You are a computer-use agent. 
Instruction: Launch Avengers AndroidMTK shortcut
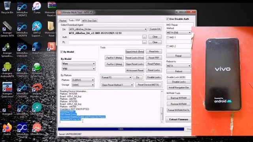pyautogui.click(x=7, y=70)
